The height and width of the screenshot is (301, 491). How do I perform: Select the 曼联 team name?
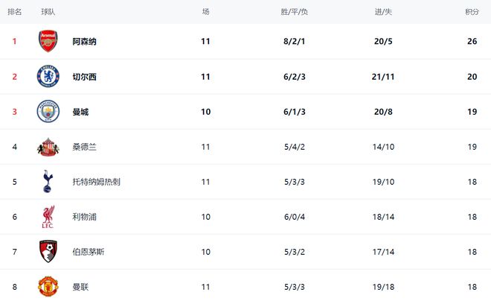(x=80, y=287)
